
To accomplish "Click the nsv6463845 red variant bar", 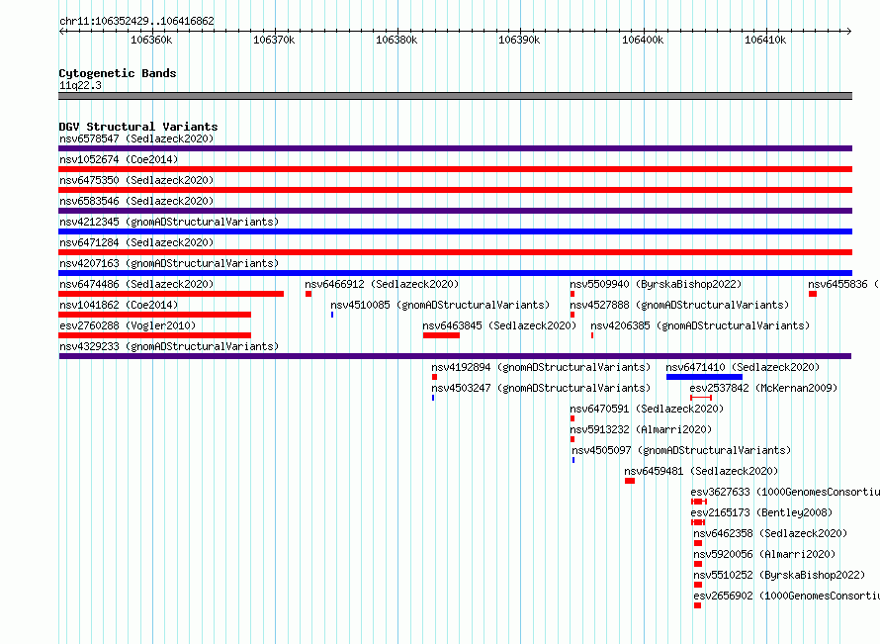I will [441, 335].
